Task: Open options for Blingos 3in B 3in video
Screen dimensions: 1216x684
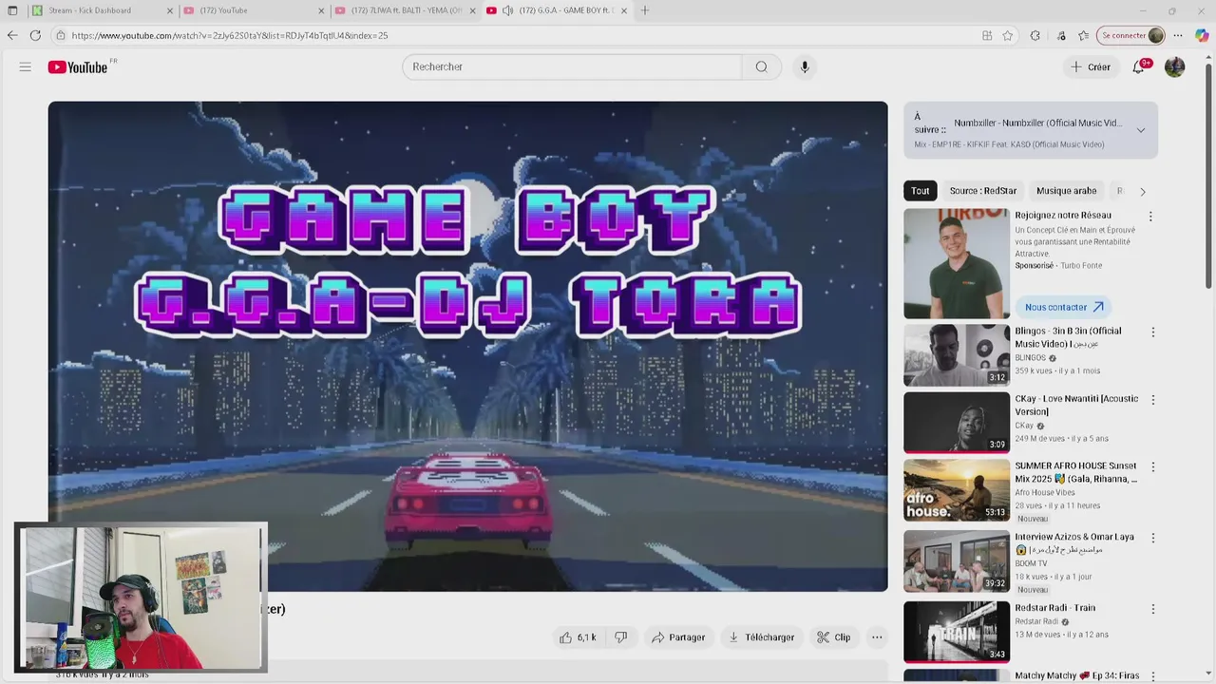Action: 1153,332
